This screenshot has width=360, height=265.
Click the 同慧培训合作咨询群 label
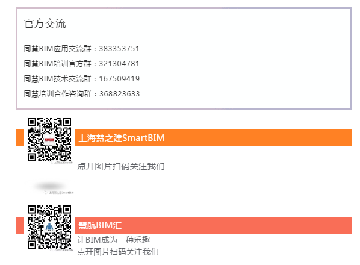[58, 94]
